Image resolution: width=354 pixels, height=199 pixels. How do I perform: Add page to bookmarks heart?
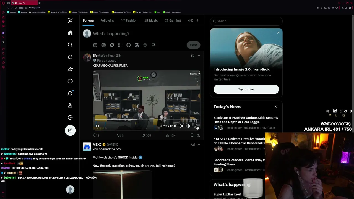click(x=337, y=8)
